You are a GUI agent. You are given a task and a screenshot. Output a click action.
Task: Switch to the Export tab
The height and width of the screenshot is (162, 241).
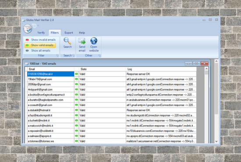tap(69, 33)
